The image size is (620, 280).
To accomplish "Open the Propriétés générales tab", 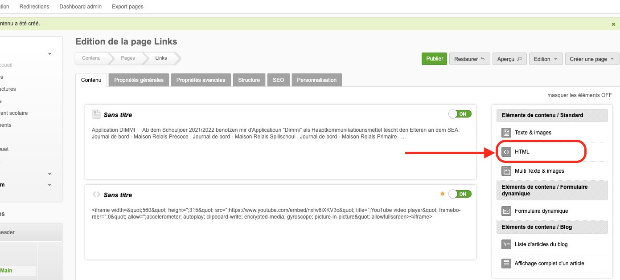I will [x=139, y=80].
